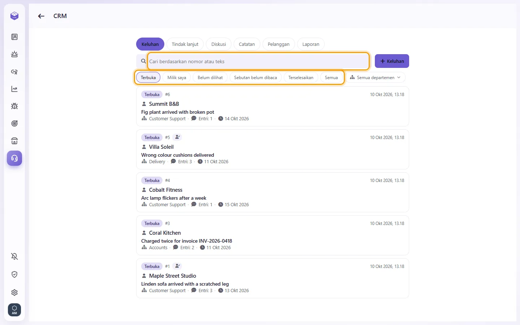
Task: Open the shield security icon
Action: click(x=14, y=274)
